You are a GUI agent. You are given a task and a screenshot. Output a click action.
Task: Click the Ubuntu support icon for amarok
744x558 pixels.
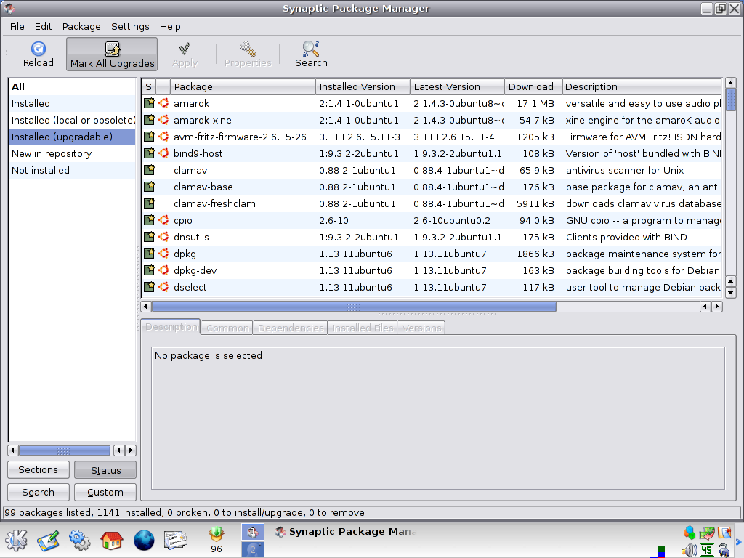[163, 103]
